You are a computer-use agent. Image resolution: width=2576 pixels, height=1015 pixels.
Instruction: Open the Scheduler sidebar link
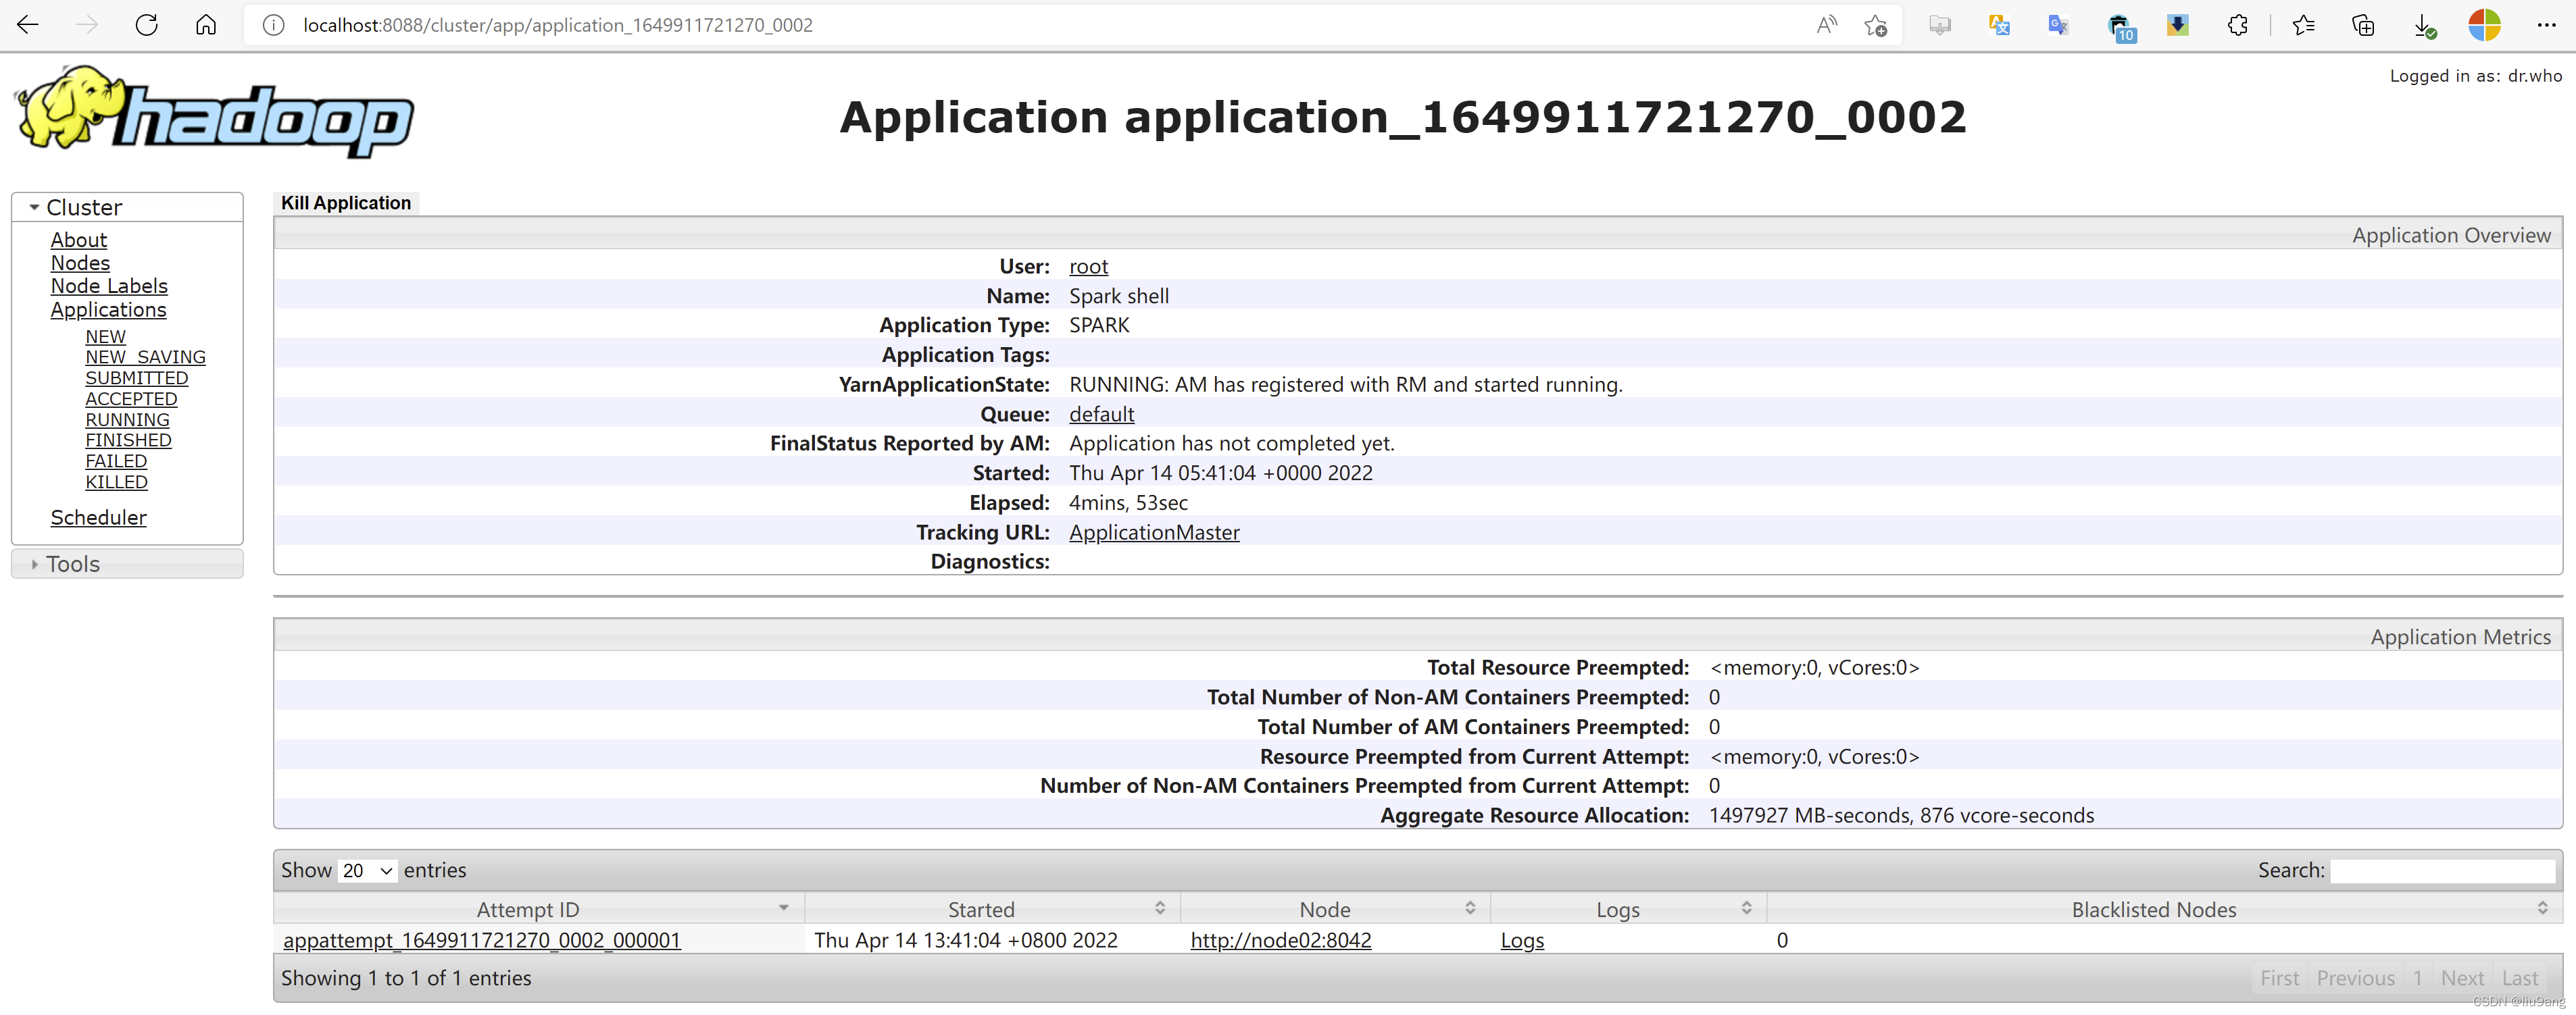tap(98, 517)
